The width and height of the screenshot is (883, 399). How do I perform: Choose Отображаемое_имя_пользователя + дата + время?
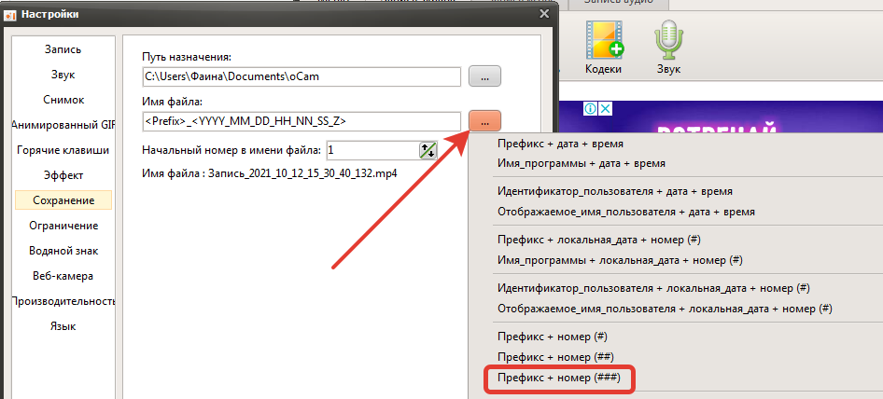click(626, 213)
